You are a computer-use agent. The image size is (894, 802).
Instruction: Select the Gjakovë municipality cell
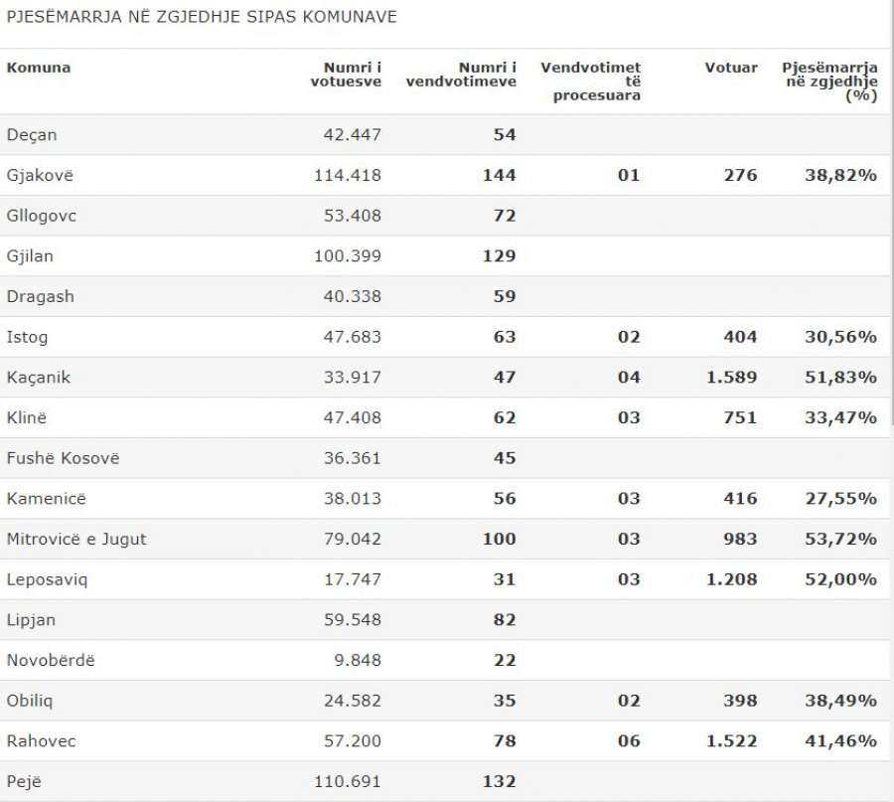coord(40,175)
